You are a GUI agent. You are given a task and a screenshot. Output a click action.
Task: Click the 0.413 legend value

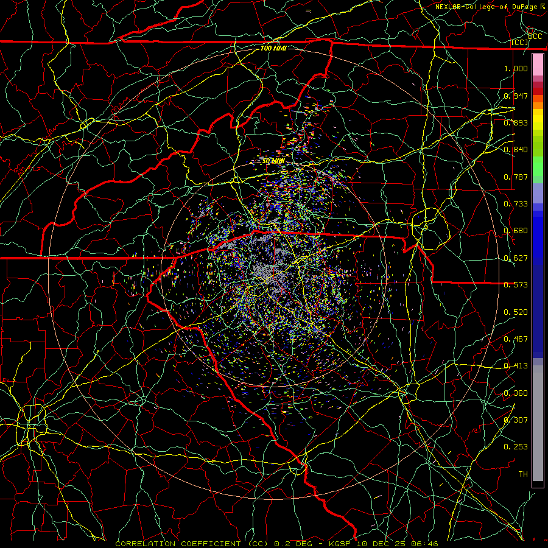coord(516,366)
